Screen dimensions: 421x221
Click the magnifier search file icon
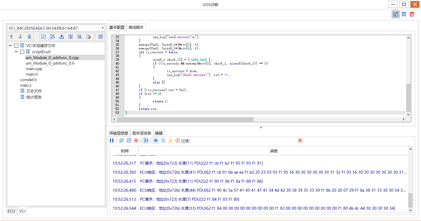point(80,37)
